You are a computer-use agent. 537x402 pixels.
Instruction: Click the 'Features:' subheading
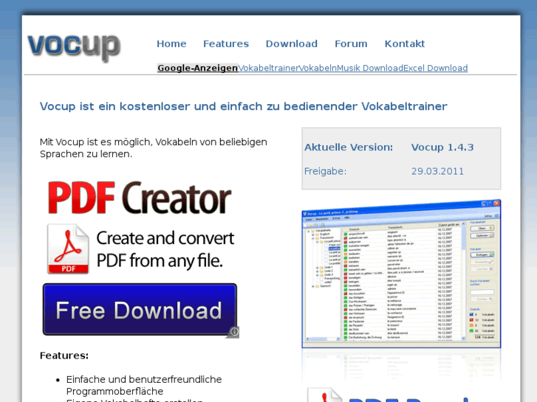(x=64, y=356)
